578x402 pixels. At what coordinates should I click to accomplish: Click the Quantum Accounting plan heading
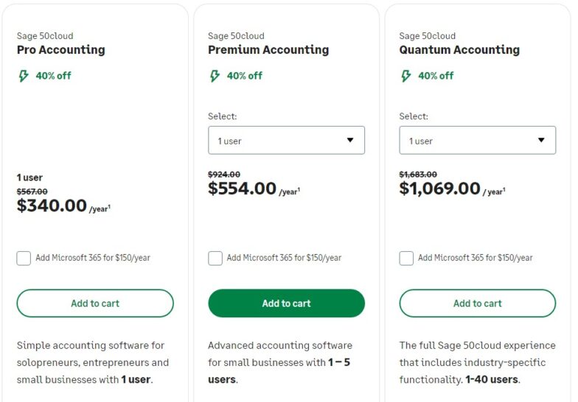459,50
